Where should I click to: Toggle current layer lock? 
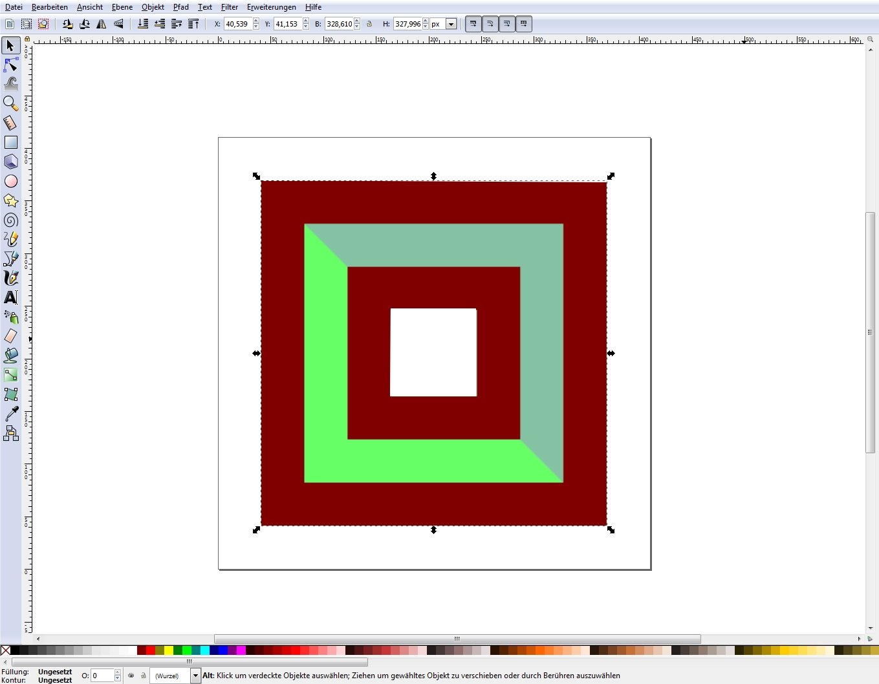click(144, 676)
